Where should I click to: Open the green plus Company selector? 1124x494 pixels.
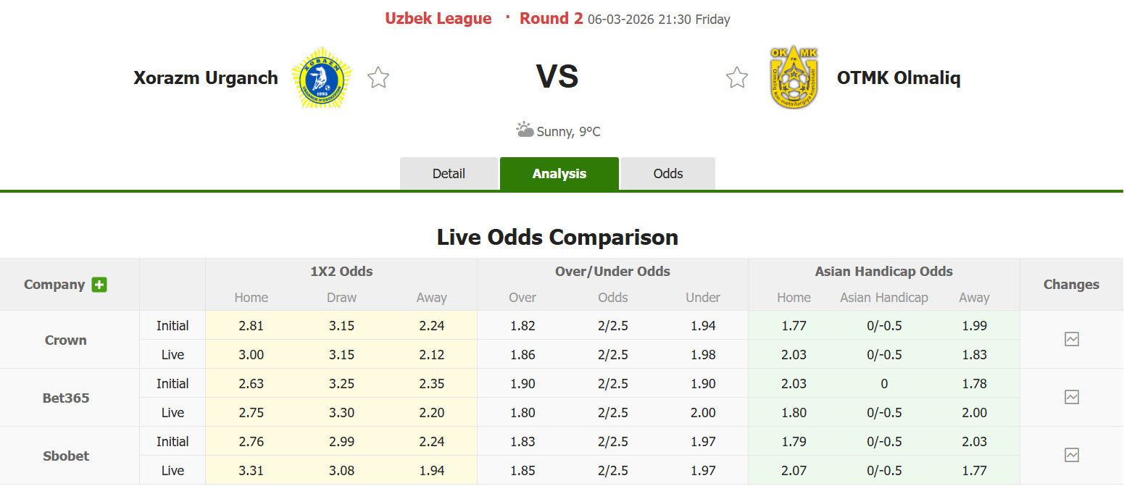99,285
